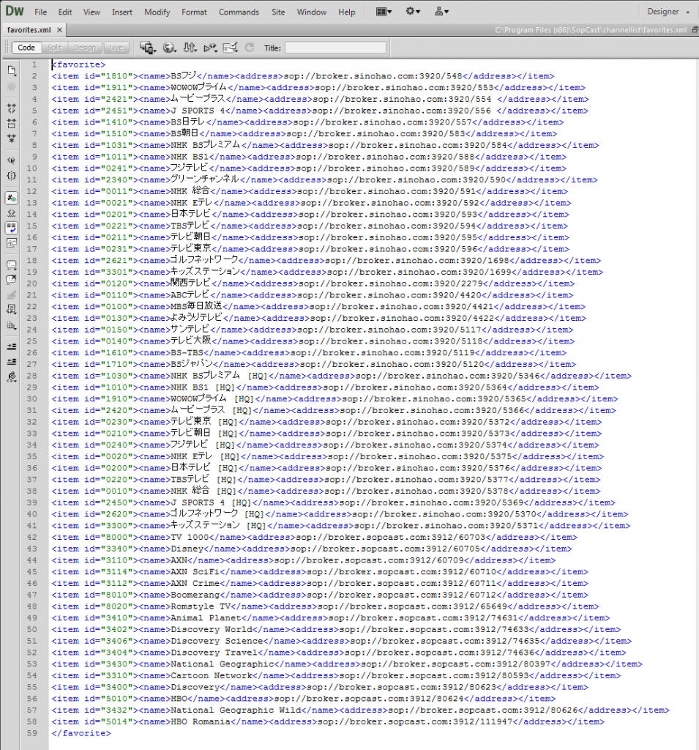Open the Layout dropdown in the menu bar
The width and height of the screenshot is (699, 750).
(x=384, y=12)
